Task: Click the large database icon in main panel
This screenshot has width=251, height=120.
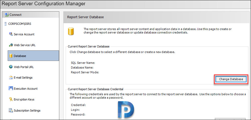Action: (71, 31)
